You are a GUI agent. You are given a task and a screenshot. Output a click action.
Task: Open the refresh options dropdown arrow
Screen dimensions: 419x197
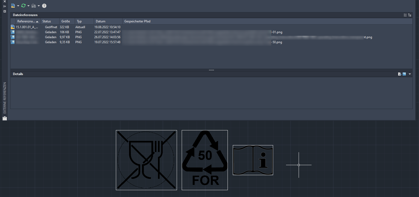click(x=28, y=6)
